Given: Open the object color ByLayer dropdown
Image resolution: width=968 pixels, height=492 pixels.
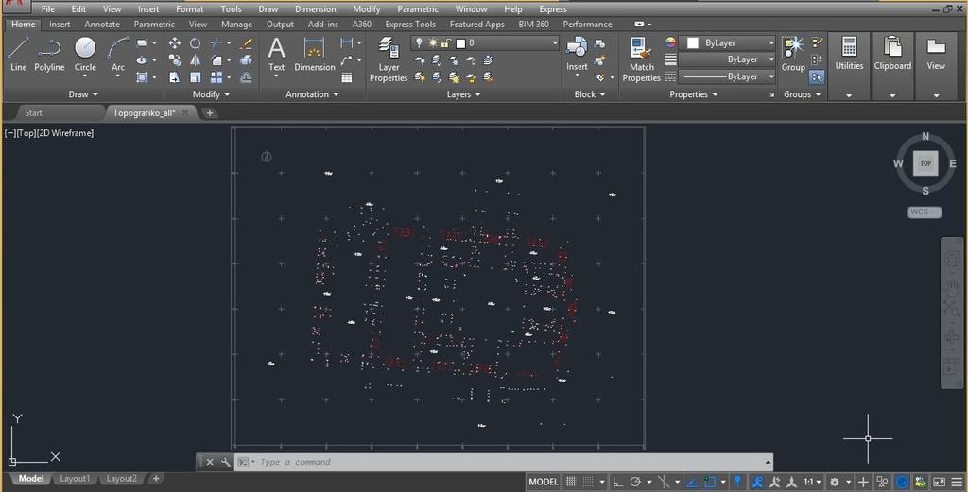Looking at the screenshot, I should (x=727, y=42).
